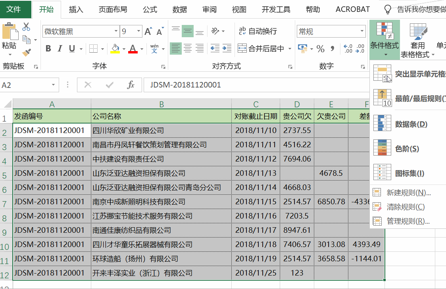Click increase indent icon
The height and width of the screenshot is (289, 446).
(x=227, y=48)
